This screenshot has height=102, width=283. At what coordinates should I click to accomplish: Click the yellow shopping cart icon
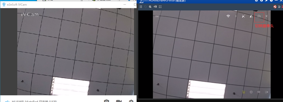click(243, 92)
